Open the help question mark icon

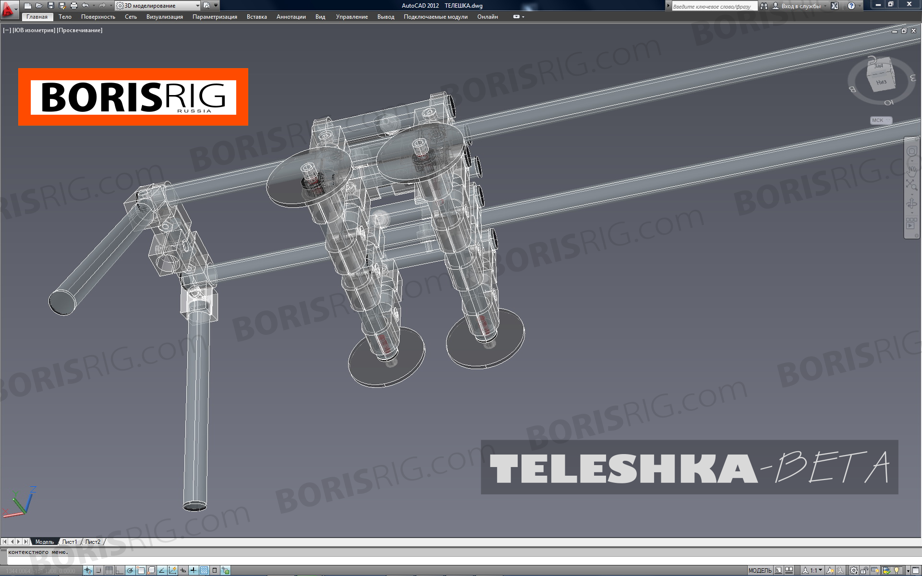851,6
